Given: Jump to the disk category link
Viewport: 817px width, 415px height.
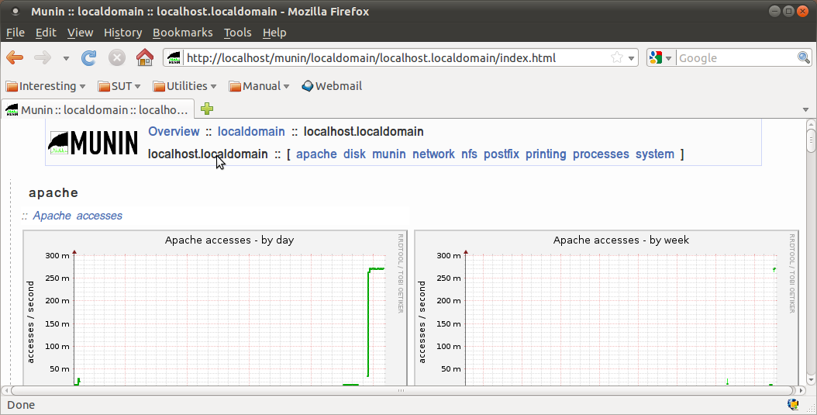Looking at the screenshot, I should [354, 154].
